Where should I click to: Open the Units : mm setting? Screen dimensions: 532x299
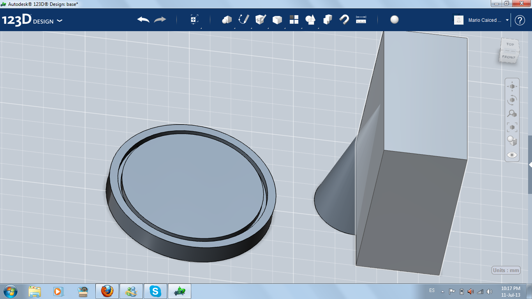(x=506, y=270)
